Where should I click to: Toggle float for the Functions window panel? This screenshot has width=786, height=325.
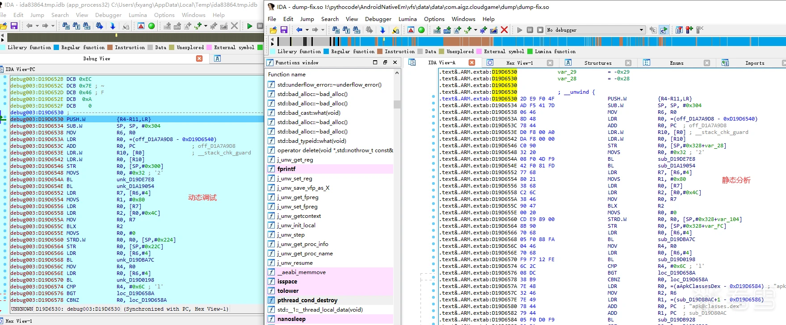pyautogui.click(x=385, y=62)
